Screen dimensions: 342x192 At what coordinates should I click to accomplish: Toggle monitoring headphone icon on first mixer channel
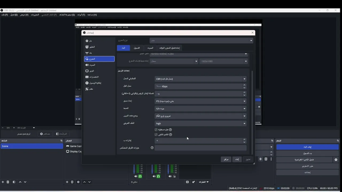pyautogui.click(x=140, y=176)
